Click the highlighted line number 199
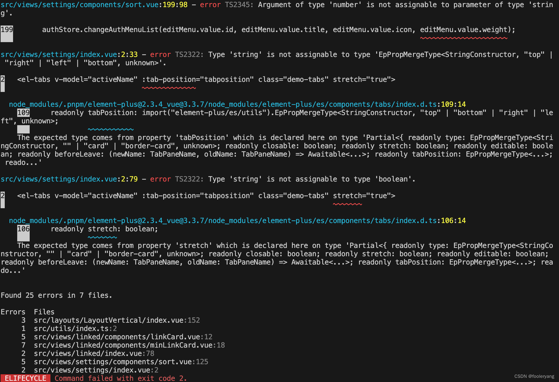559x382 pixels. coord(7,30)
